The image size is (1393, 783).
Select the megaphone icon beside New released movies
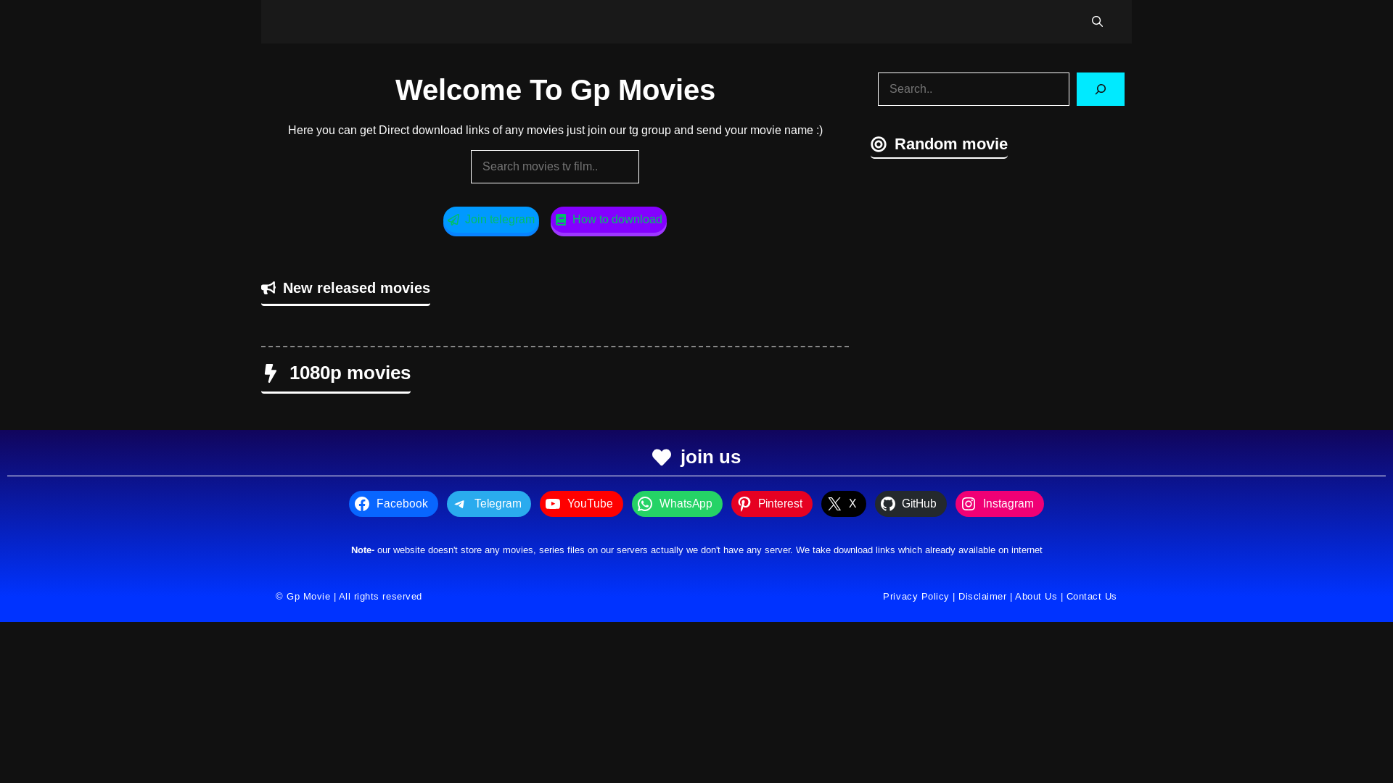[x=268, y=289]
